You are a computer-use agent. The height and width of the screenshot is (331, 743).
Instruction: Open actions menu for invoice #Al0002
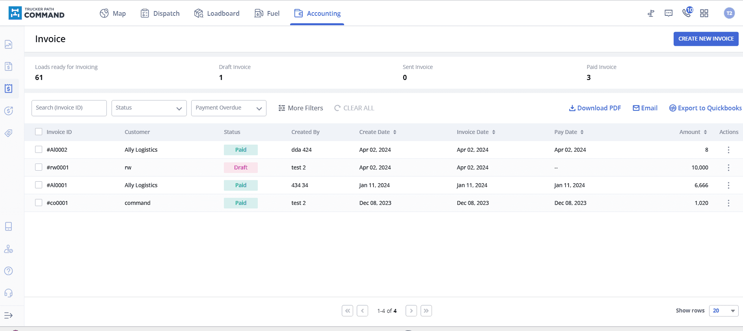point(728,150)
